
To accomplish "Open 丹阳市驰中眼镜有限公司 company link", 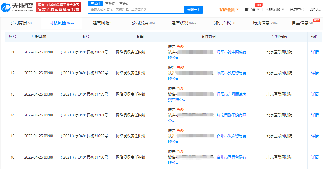I will click(231, 52).
